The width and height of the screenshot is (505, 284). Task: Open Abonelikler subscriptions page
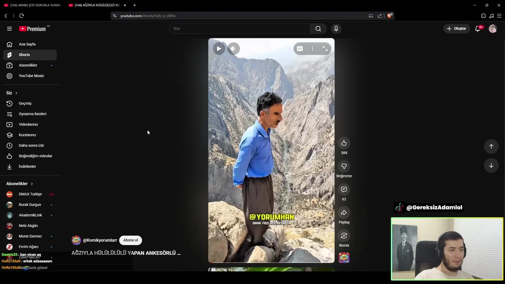(x=30, y=65)
